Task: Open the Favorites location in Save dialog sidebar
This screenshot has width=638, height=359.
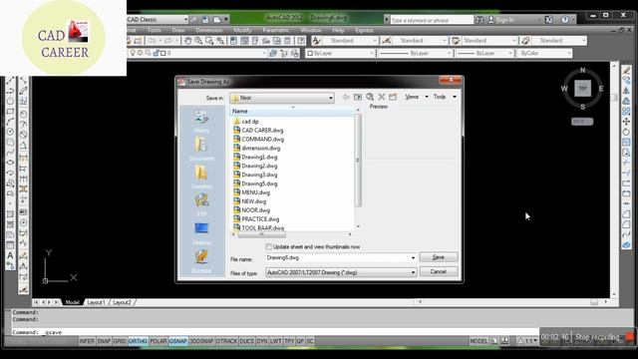Action: pyautogui.click(x=201, y=178)
